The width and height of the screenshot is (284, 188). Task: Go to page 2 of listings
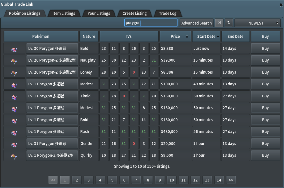tap(77, 180)
